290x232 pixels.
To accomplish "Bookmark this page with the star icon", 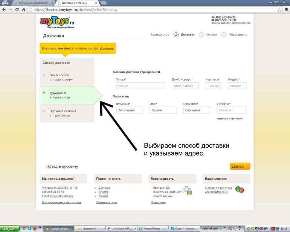I will (279, 9).
